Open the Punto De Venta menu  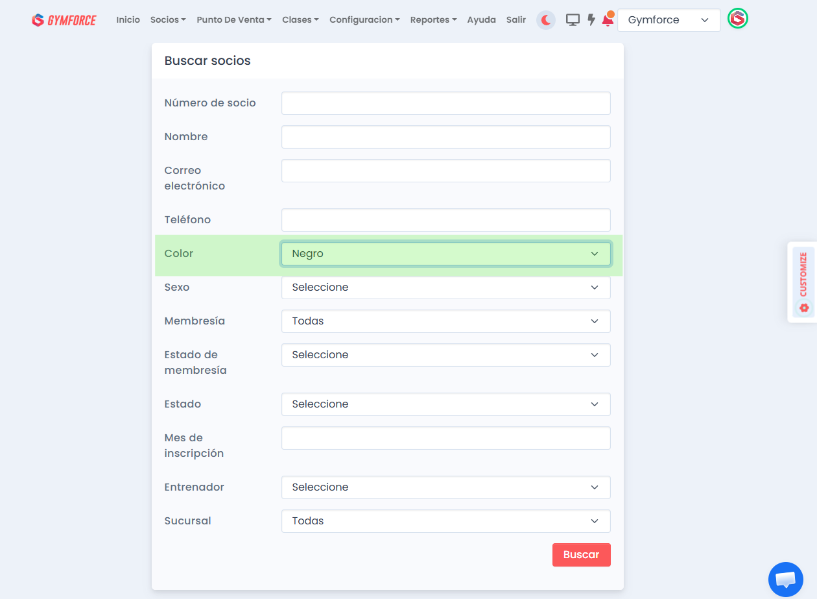click(233, 20)
